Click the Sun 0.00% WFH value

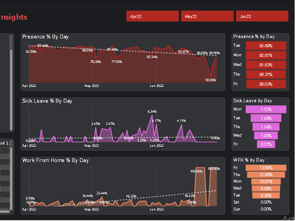(266, 209)
